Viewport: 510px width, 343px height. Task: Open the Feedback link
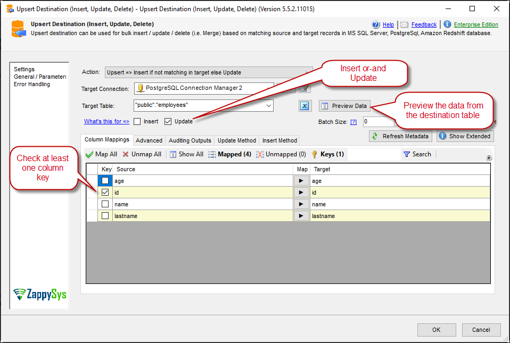pyautogui.click(x=424, y=24)
